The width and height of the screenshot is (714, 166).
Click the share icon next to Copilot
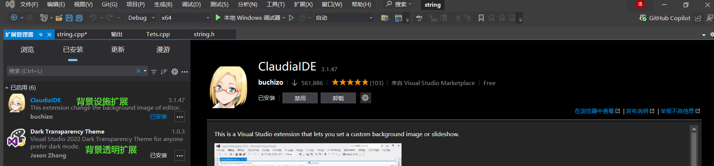[698, 18]
